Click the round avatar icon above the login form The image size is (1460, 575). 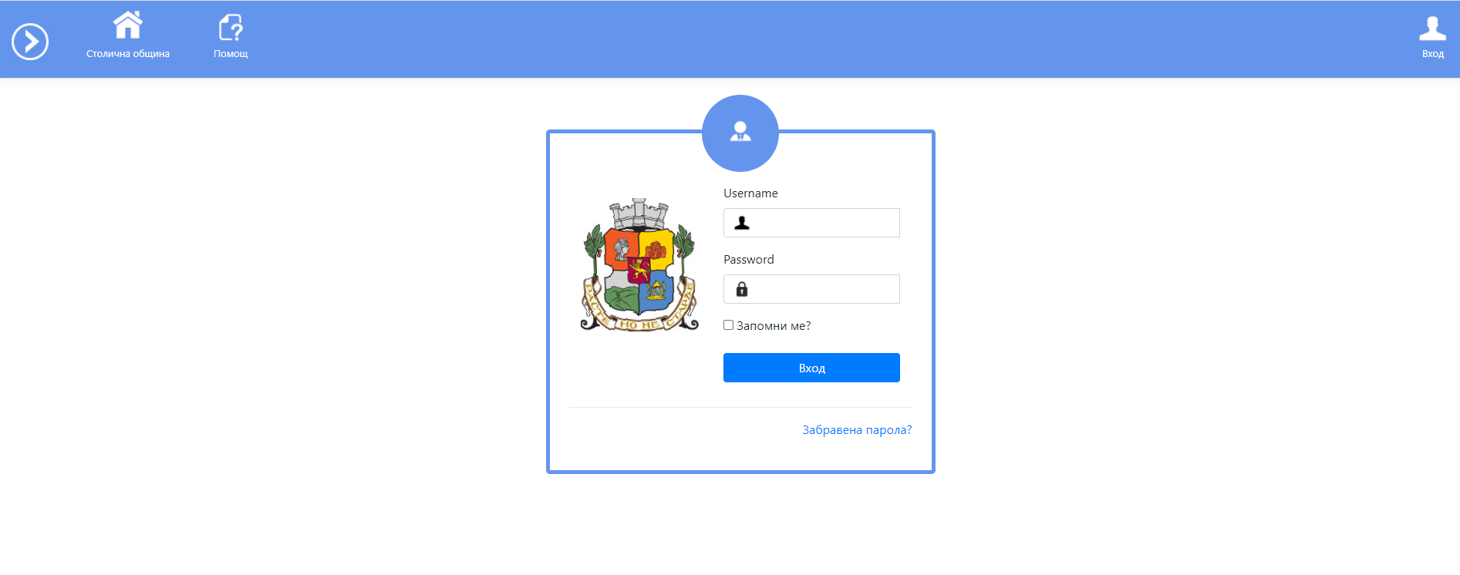click(740, 133)
